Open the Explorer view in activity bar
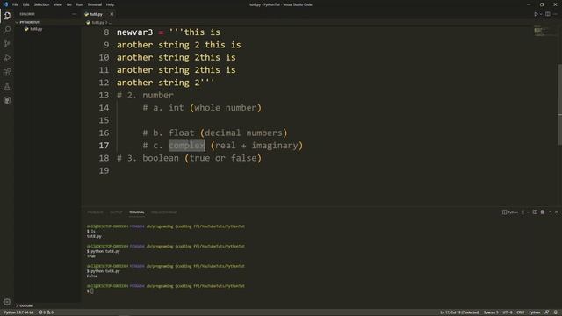562x316 pixels. [7, 16]
